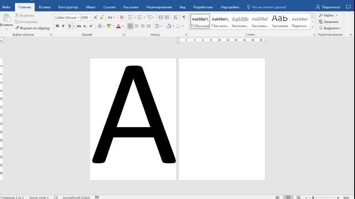Screen dimensions: 355x199
Task: Open font dialog launcher in Шрифт group
Action: [x=124, y=35]
